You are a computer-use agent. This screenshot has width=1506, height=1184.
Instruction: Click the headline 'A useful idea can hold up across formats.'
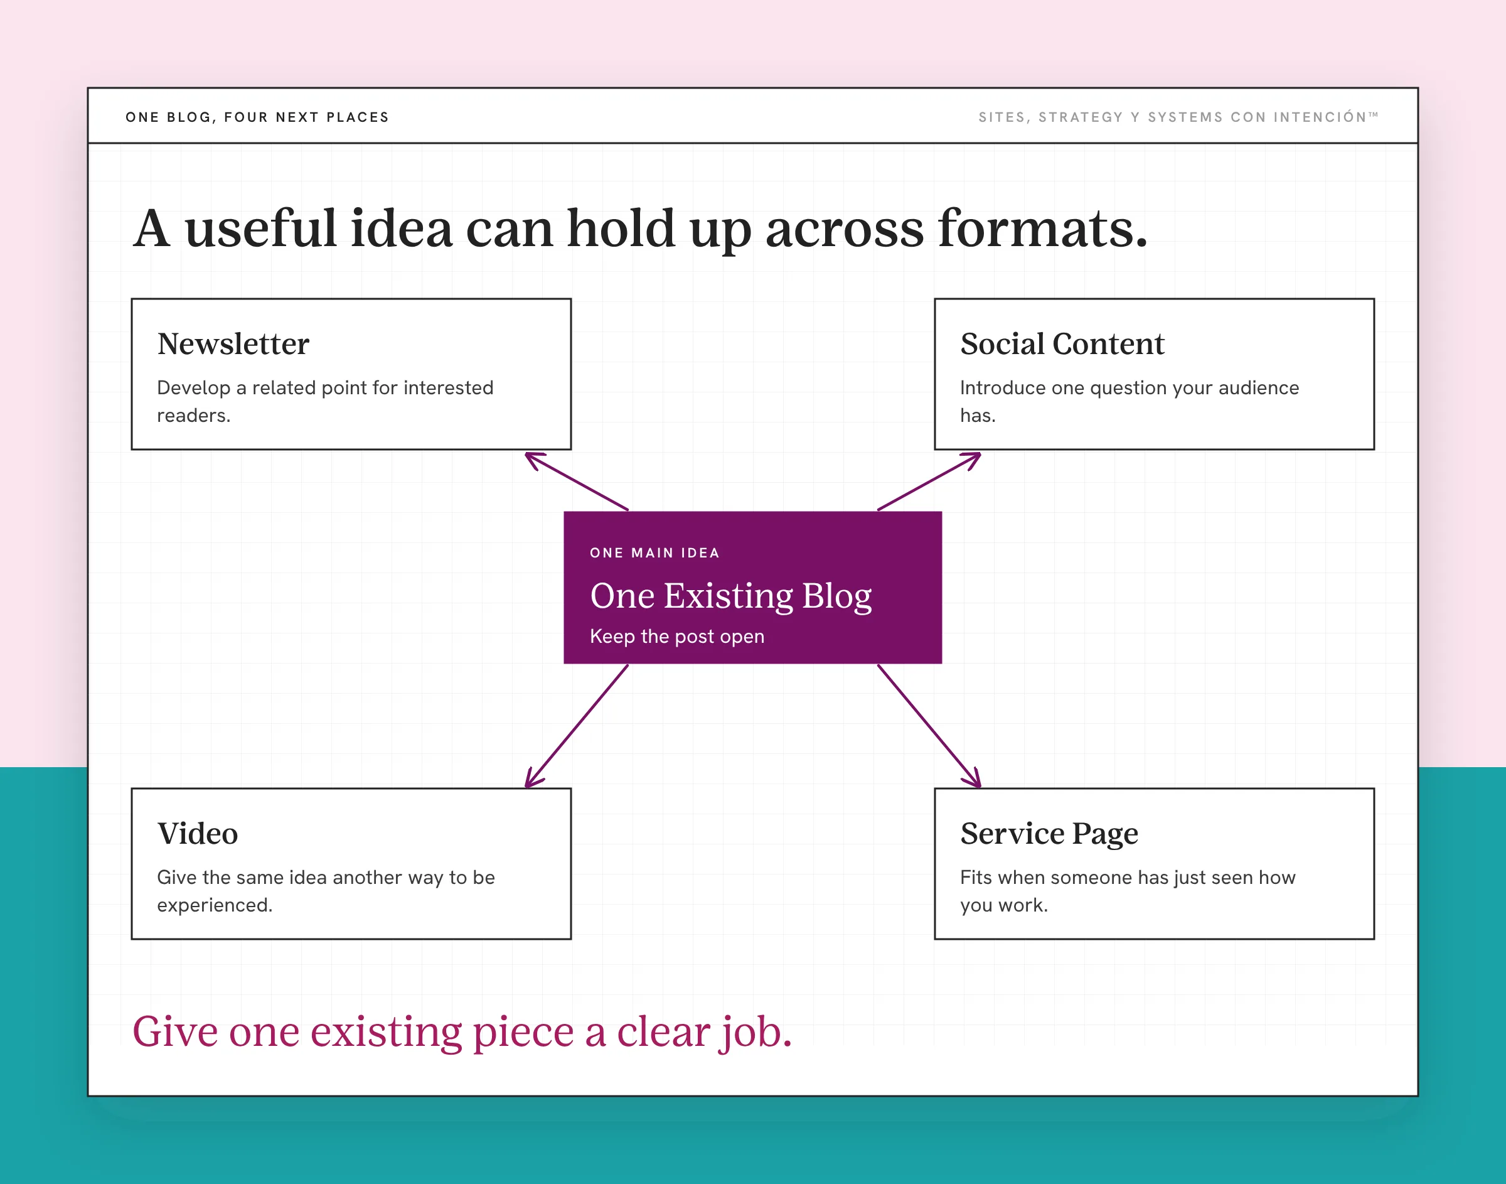point(640,232)
